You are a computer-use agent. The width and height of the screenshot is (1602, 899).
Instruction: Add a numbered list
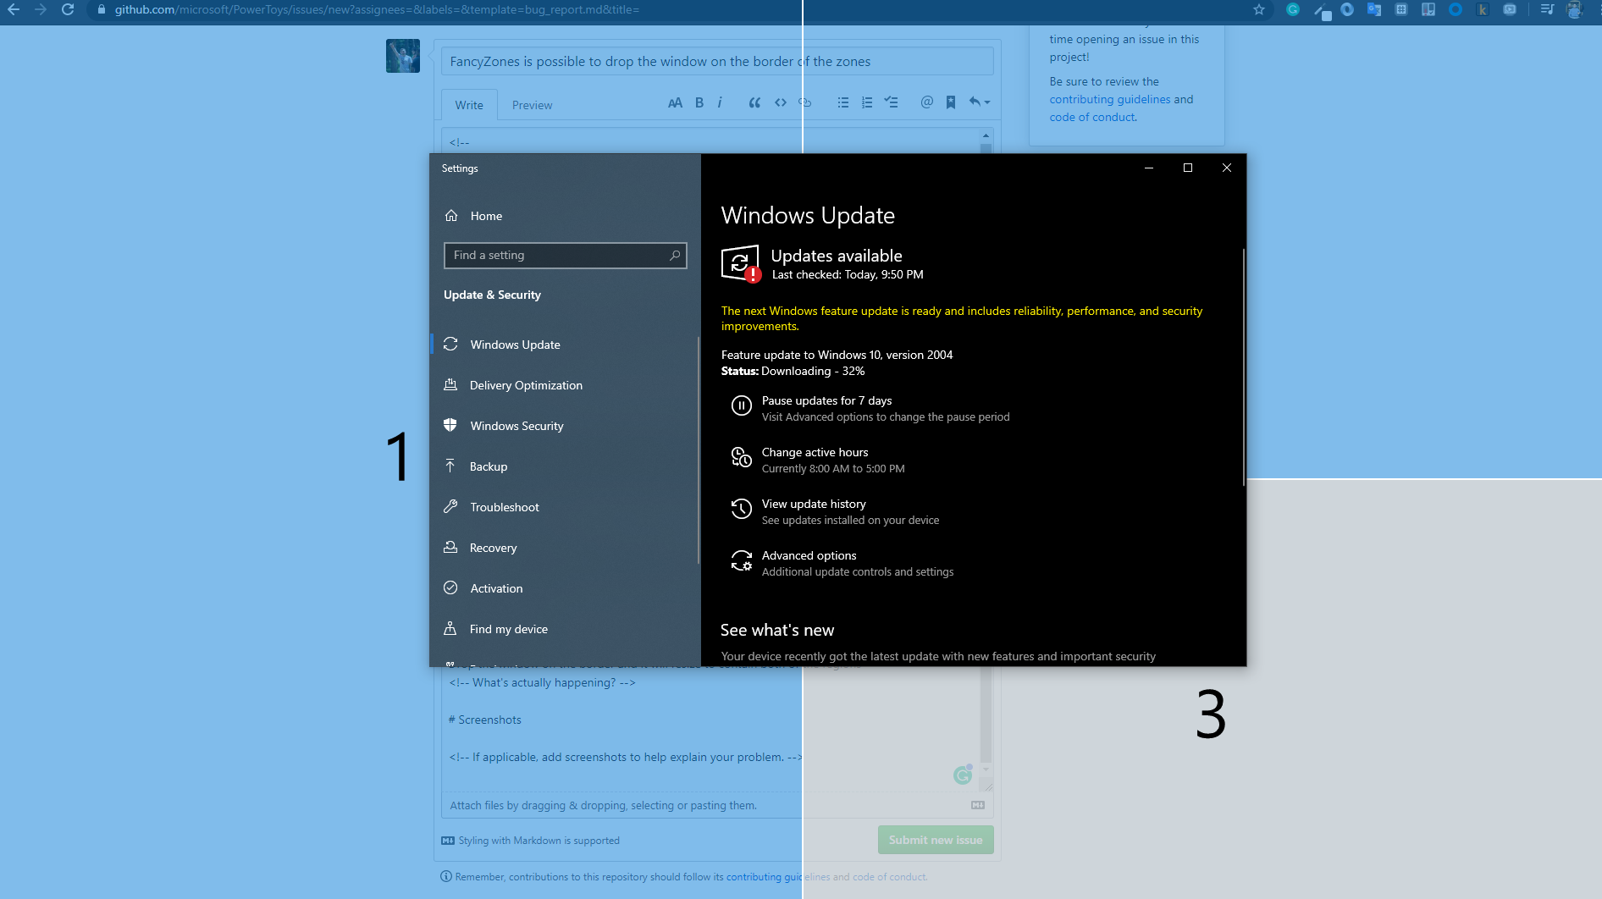pyautogui.click(x=866, y=102)
